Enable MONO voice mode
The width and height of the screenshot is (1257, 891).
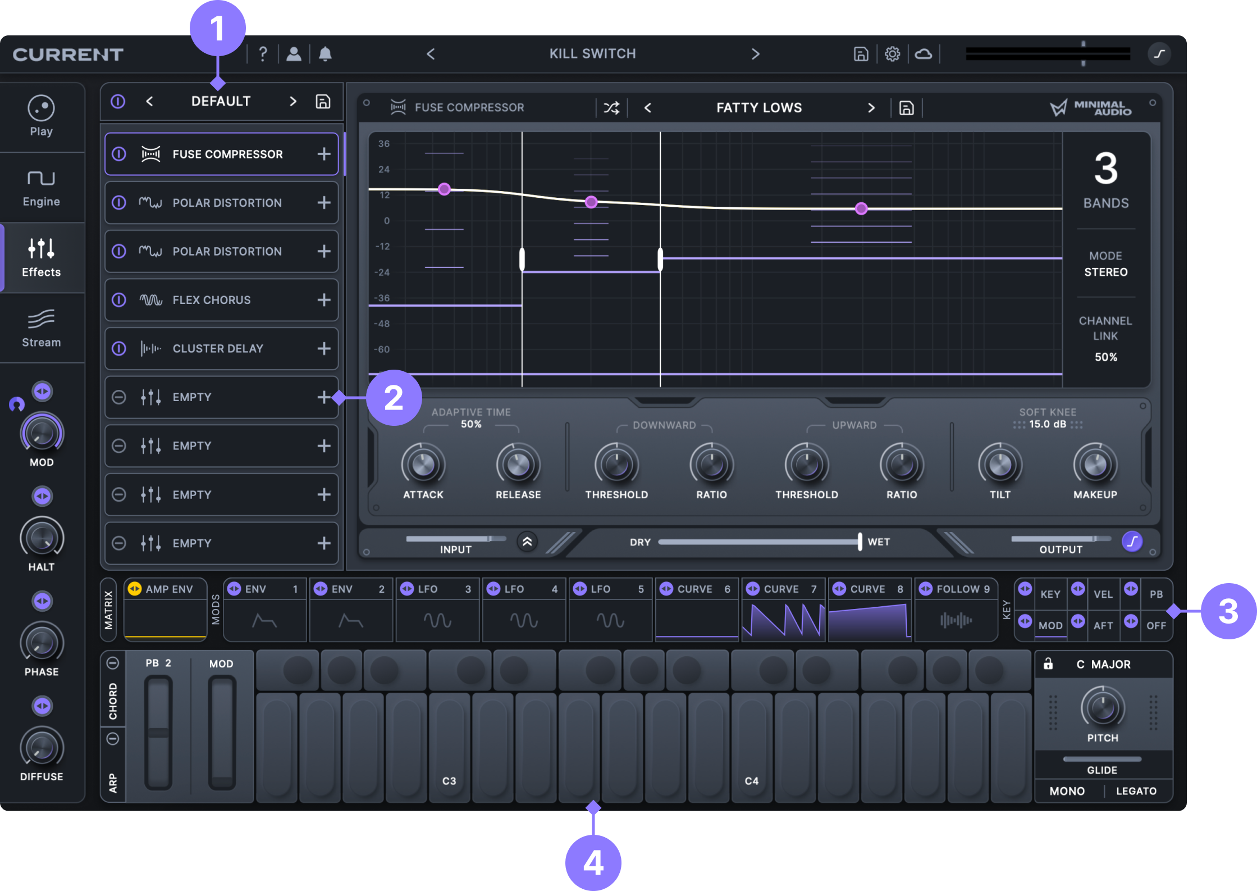point(1067,791)
